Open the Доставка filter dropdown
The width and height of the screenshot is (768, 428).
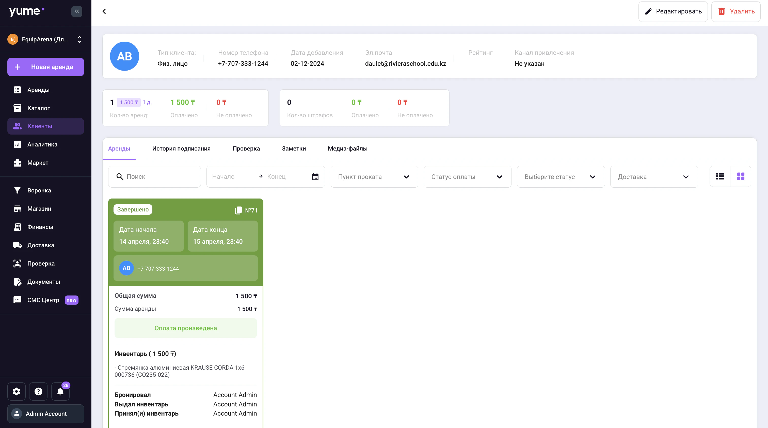coord(654,177)
